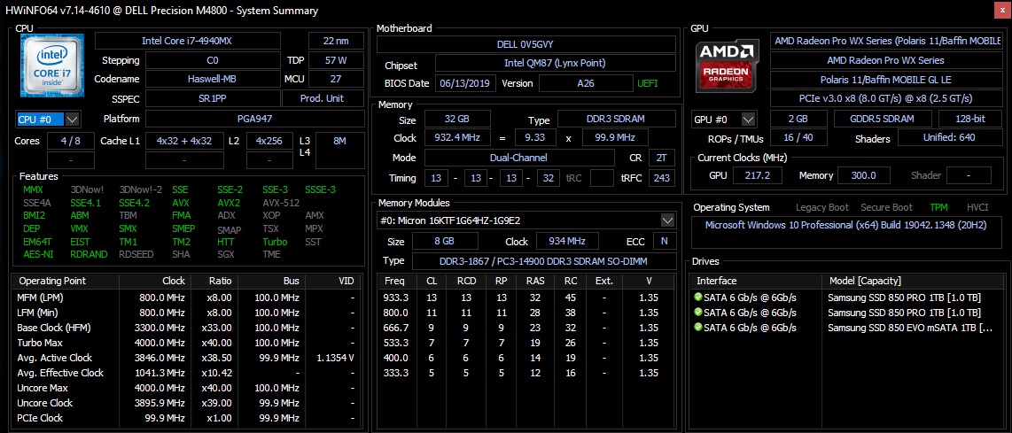
Task: Click the BIOS version A26 field
Action: pos(586,83)
